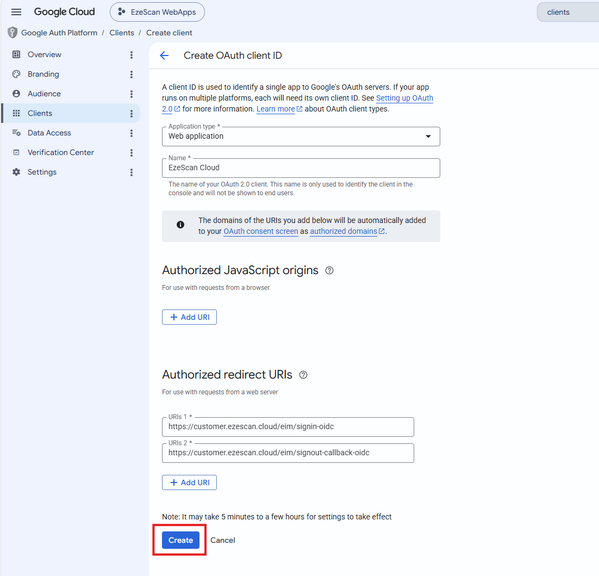Open the Verification Center sidebar item
This screenshot has height=576, width=599.
tap(61, 152)
